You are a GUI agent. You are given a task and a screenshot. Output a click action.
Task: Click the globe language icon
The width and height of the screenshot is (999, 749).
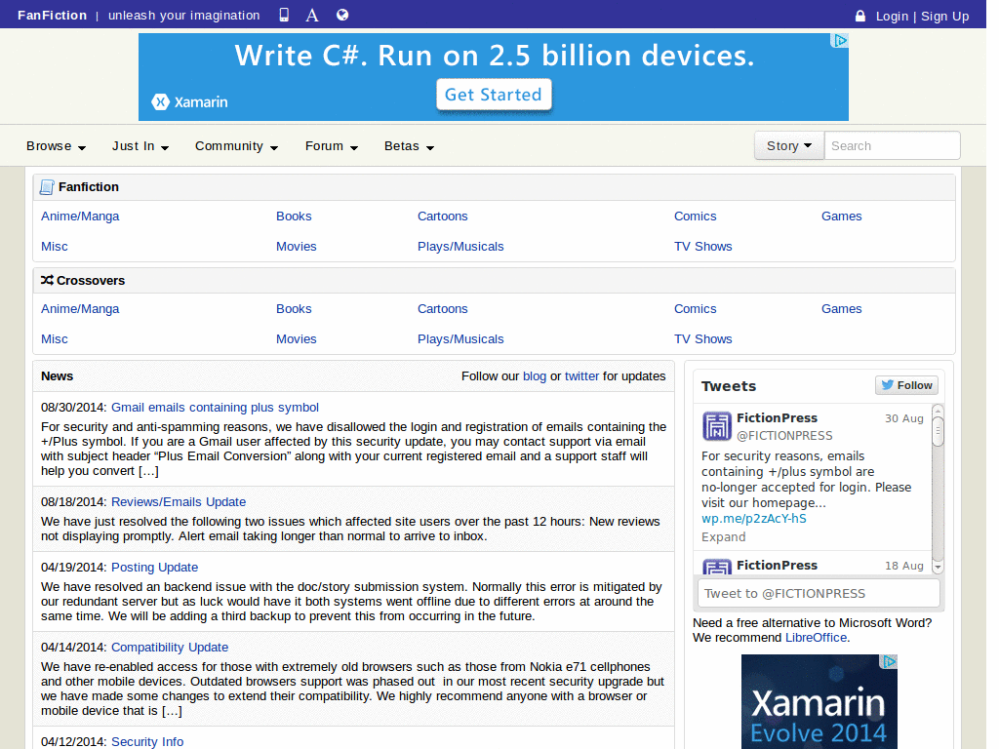pyautogui.click(x=342, y=15)
